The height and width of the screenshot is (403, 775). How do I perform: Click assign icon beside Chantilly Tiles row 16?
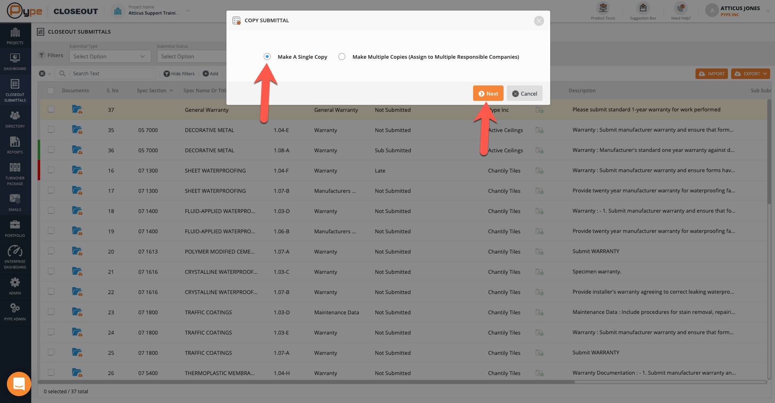(x=539, y=171)
